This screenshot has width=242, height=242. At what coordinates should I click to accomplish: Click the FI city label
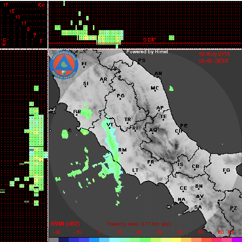coord(84,64)
